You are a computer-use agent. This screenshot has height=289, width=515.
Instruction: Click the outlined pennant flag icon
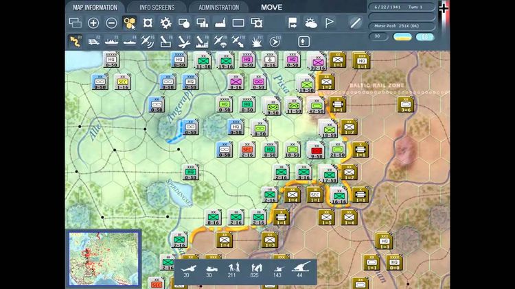[x=329, y=23]
